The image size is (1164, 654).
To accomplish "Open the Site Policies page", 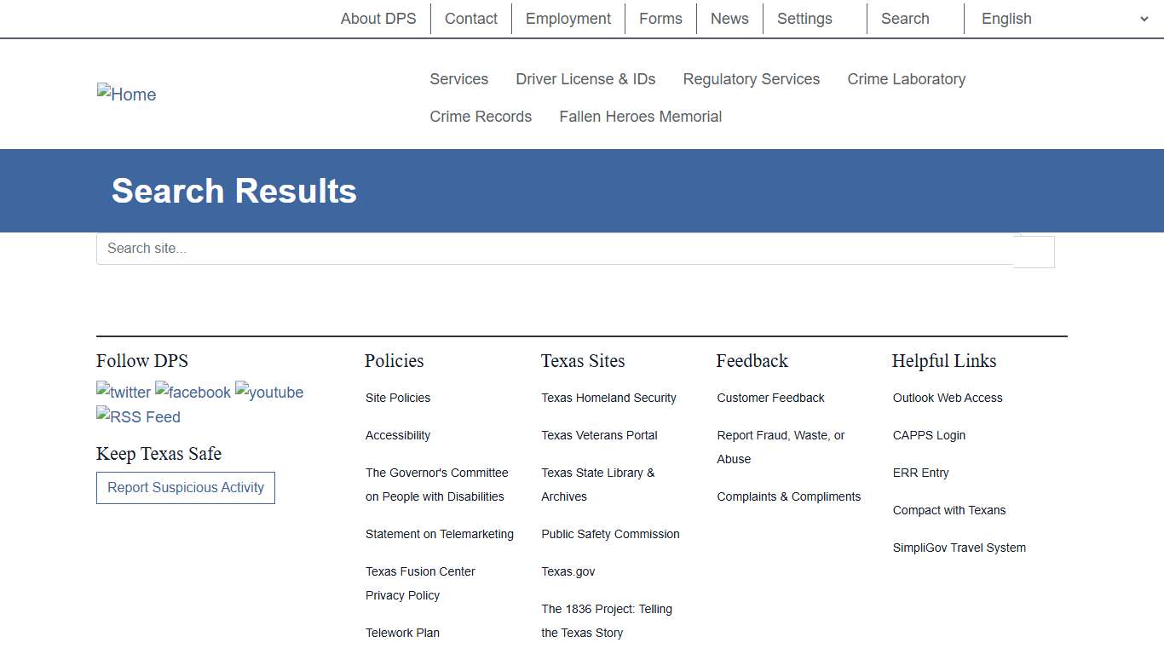I will pos(397,398).
